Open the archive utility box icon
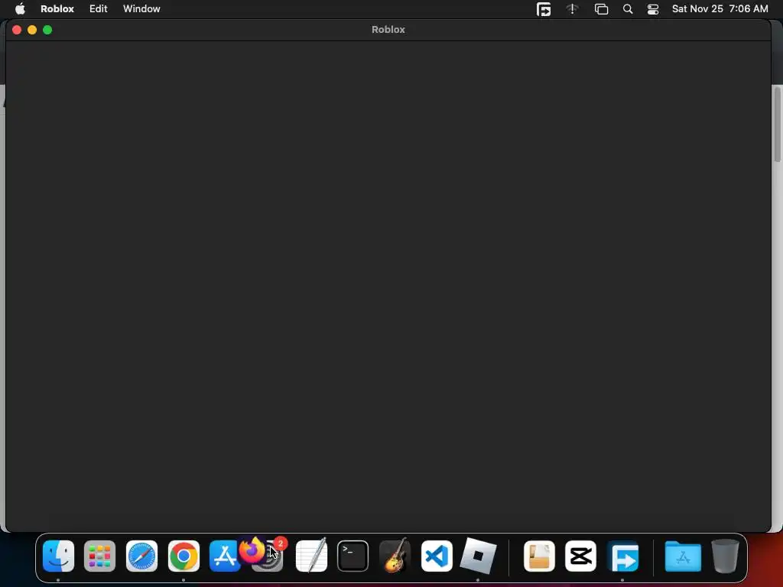783x587 pixels. pyautogui.click(x=539, y=556)
